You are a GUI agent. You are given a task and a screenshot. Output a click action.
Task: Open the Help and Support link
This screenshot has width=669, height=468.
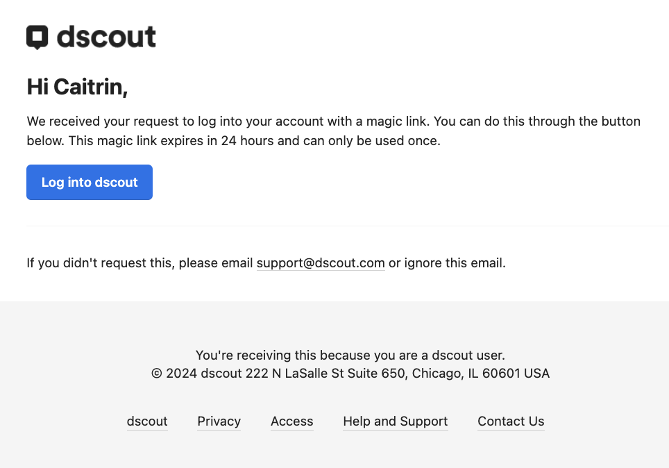point(396,421)
